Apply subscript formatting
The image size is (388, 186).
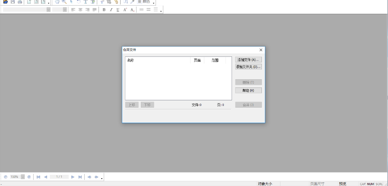coord(132,9)
